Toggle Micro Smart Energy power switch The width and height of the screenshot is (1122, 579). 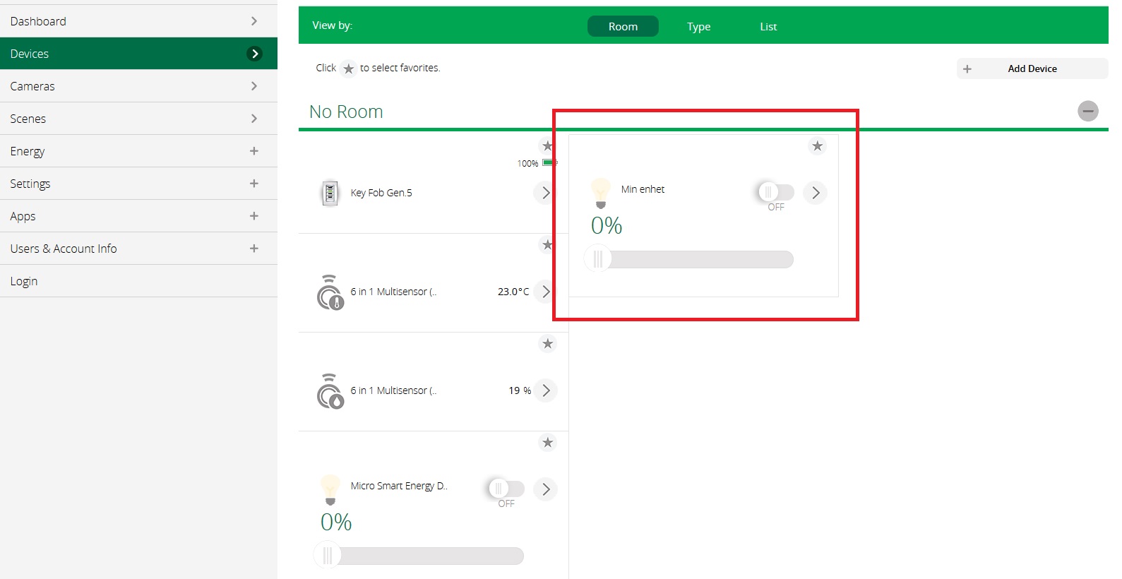pos(506,489)
